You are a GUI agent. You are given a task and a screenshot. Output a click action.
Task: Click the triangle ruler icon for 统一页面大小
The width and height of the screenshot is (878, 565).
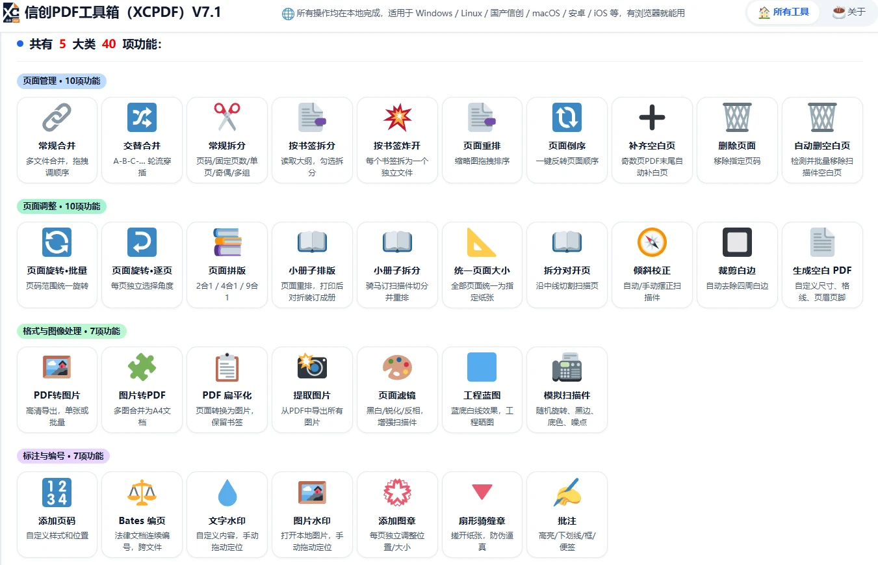point(482,243)
